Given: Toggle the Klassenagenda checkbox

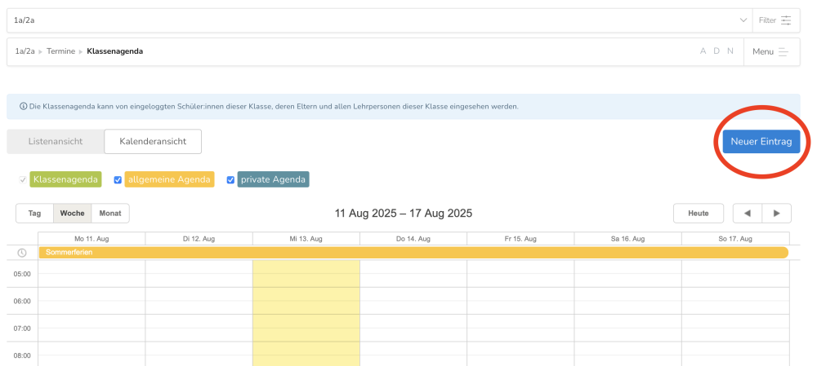Looking at the screenshot, I should coord(22,179).
